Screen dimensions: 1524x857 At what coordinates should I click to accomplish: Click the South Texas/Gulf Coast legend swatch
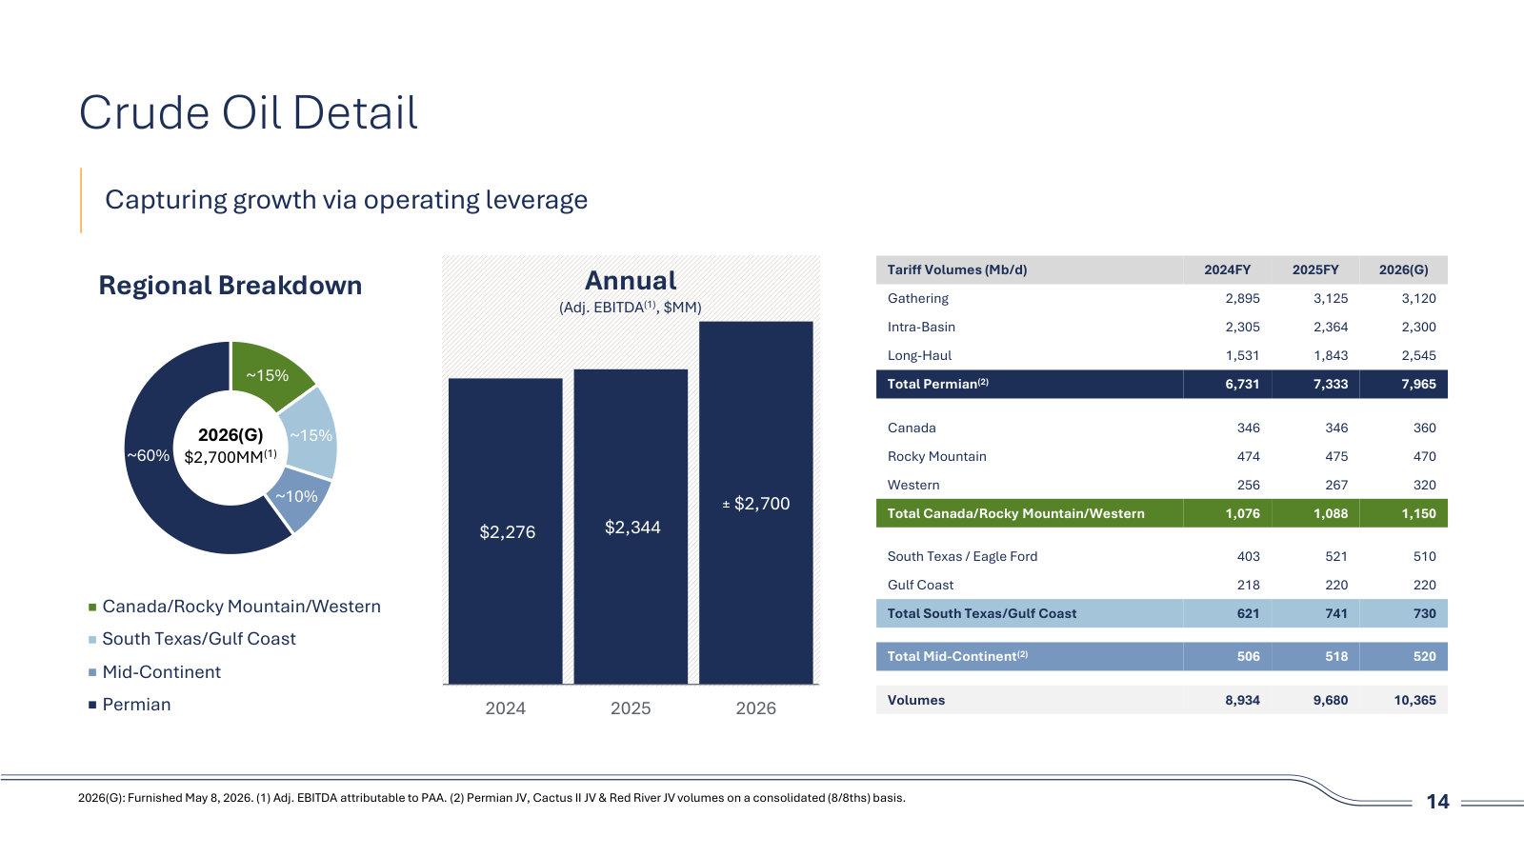pyautogui.click(x=92, y=640)
